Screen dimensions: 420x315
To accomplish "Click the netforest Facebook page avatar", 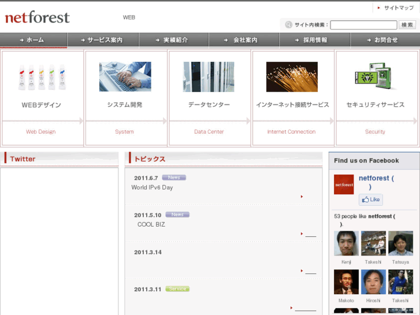I will point(344,184).
